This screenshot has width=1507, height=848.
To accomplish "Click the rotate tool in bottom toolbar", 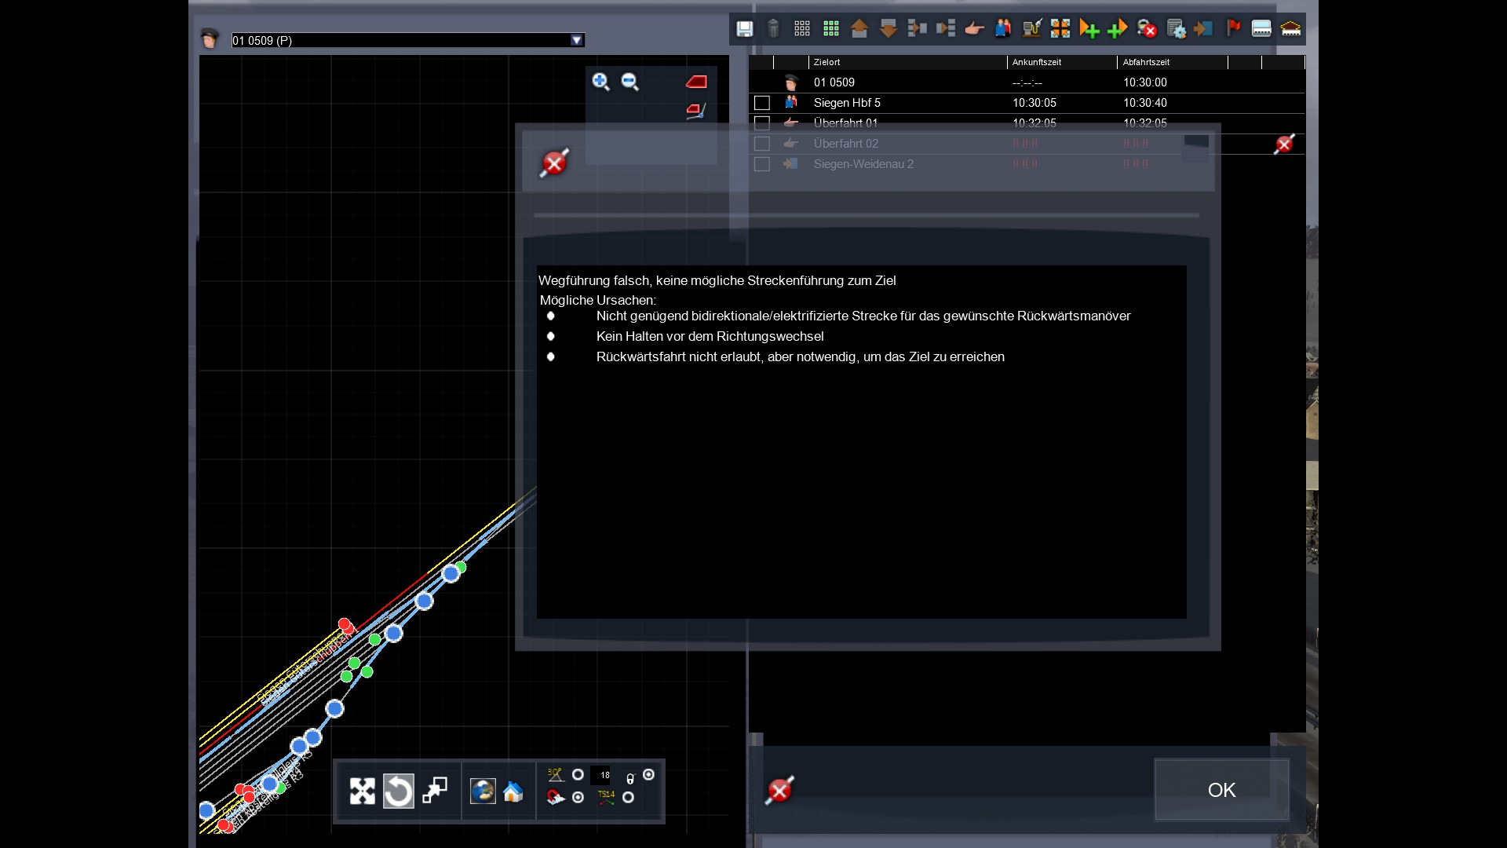I will 398,791.
